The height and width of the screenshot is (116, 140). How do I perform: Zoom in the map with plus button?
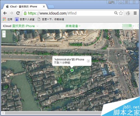pyautogui.click(x=4, y=32)
